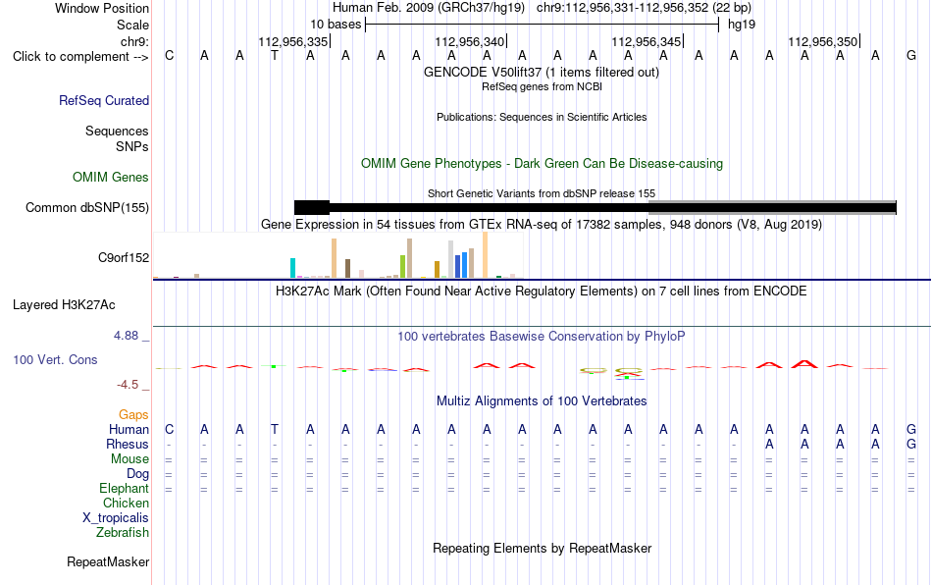The image size is (932, 585).
Task: Click the Gaps label in Multiz alignment
Action: [133, 414]
